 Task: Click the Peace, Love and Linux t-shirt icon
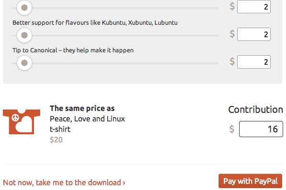click(x=22, y=122)
